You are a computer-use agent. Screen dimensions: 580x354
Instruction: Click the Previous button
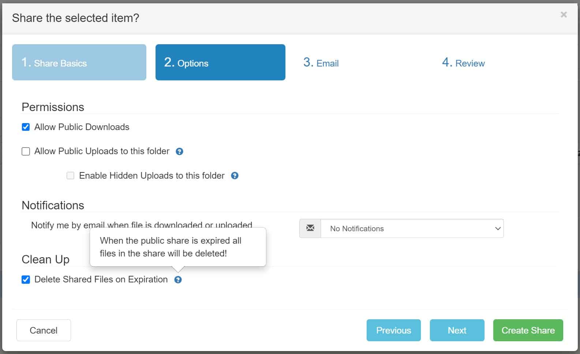click(393, 330)
